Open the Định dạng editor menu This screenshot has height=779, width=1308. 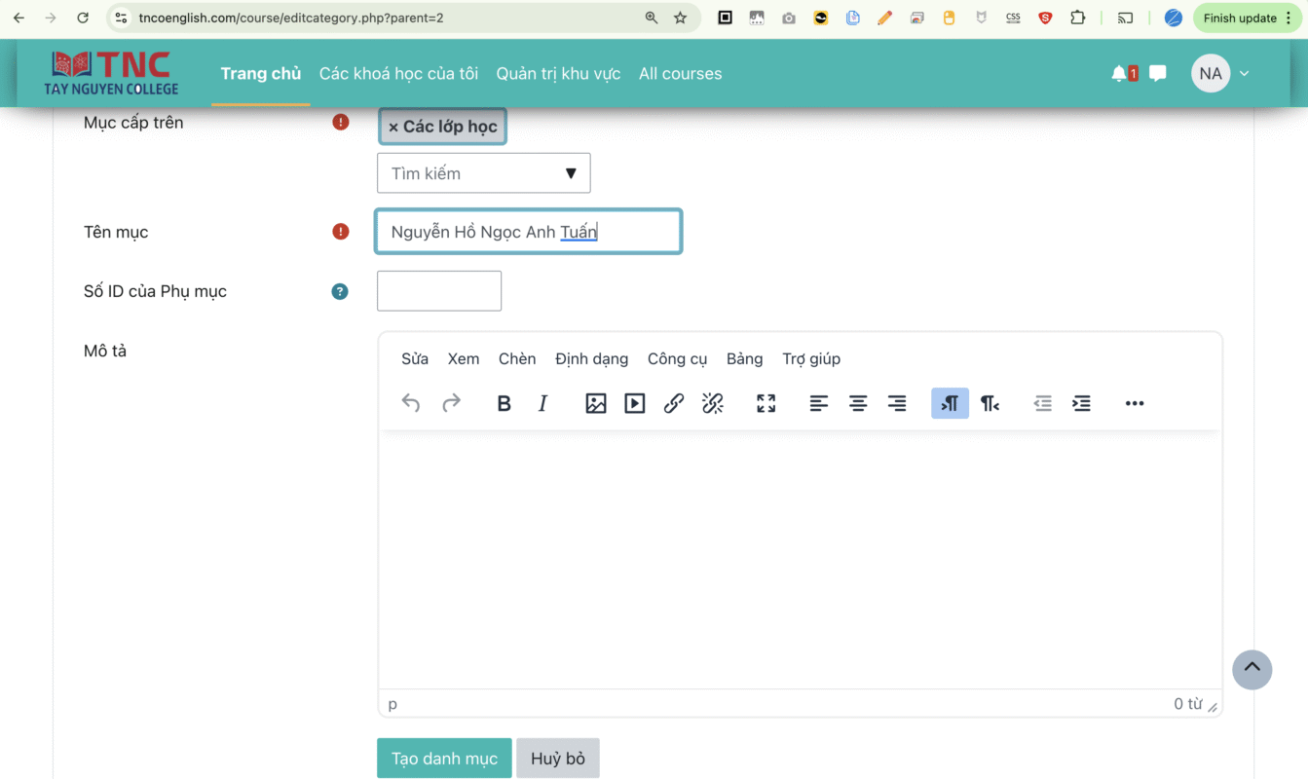coord(591,358)
